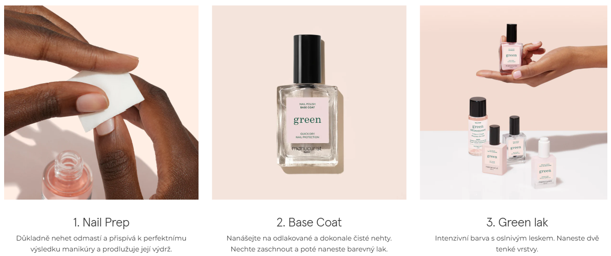The width and height of the screenshot is (611, 256).
Task: Click the white-capped green bottle on the right
Action: coord(545,163)
